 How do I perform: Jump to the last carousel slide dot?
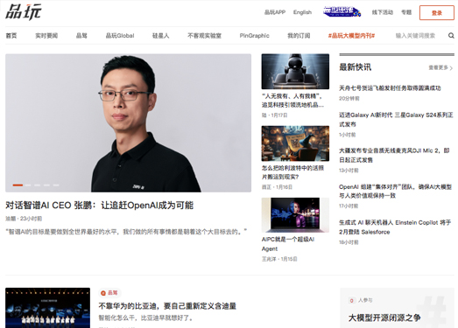click(56, 185)
